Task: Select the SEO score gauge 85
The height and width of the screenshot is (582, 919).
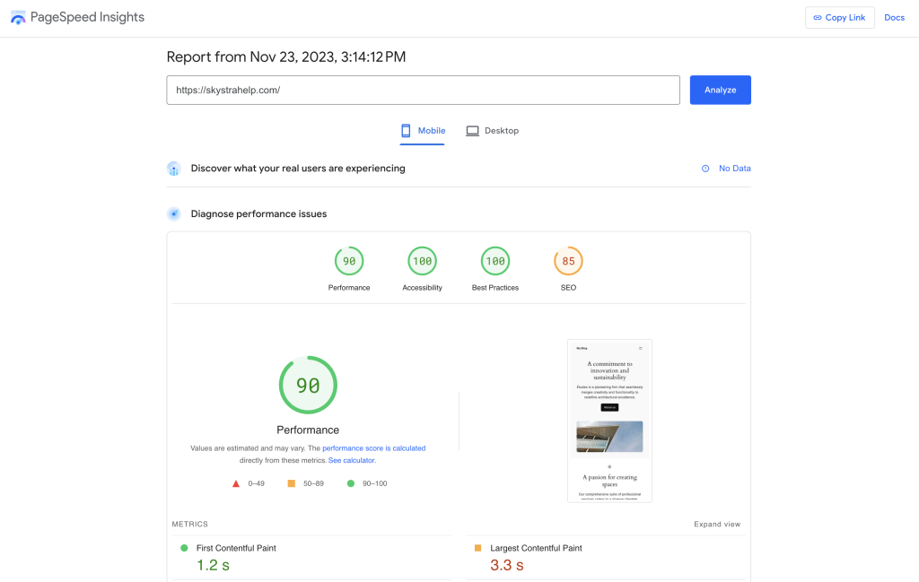Action: click(x=568, y=262)
